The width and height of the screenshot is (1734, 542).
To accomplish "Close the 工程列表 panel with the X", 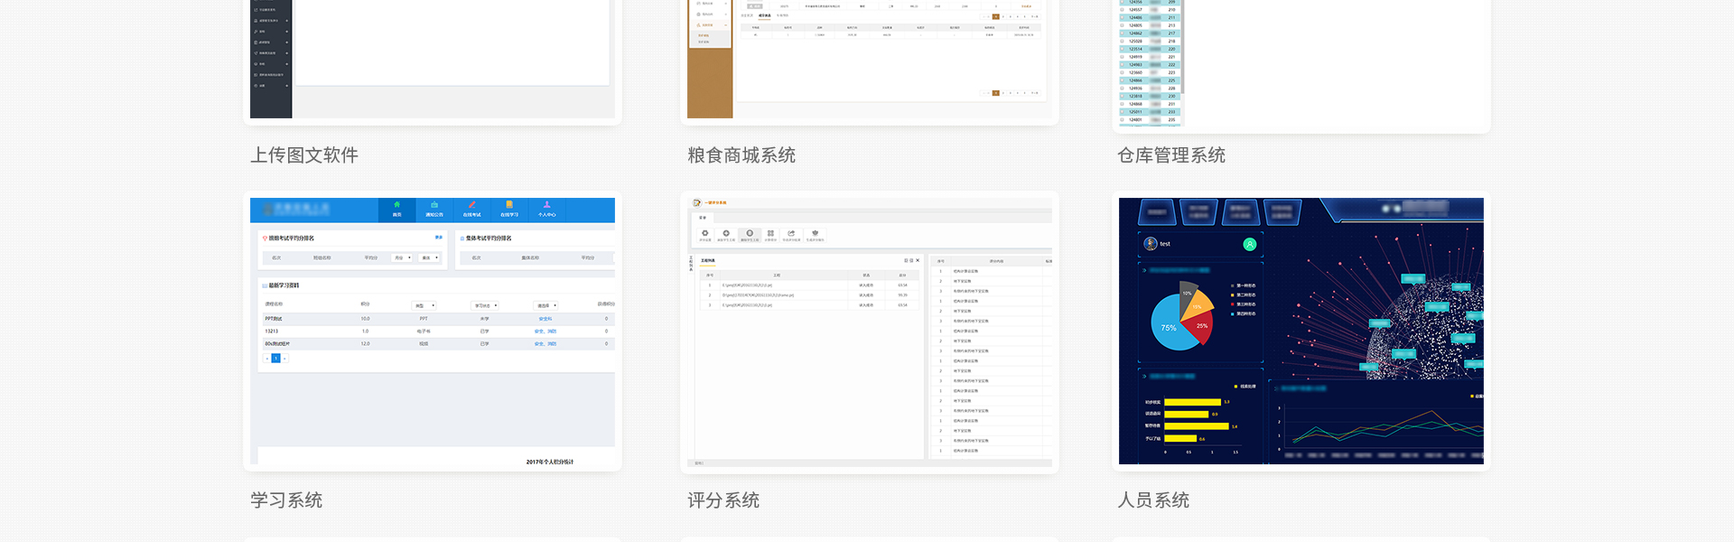I will click(x=918, y=261).
